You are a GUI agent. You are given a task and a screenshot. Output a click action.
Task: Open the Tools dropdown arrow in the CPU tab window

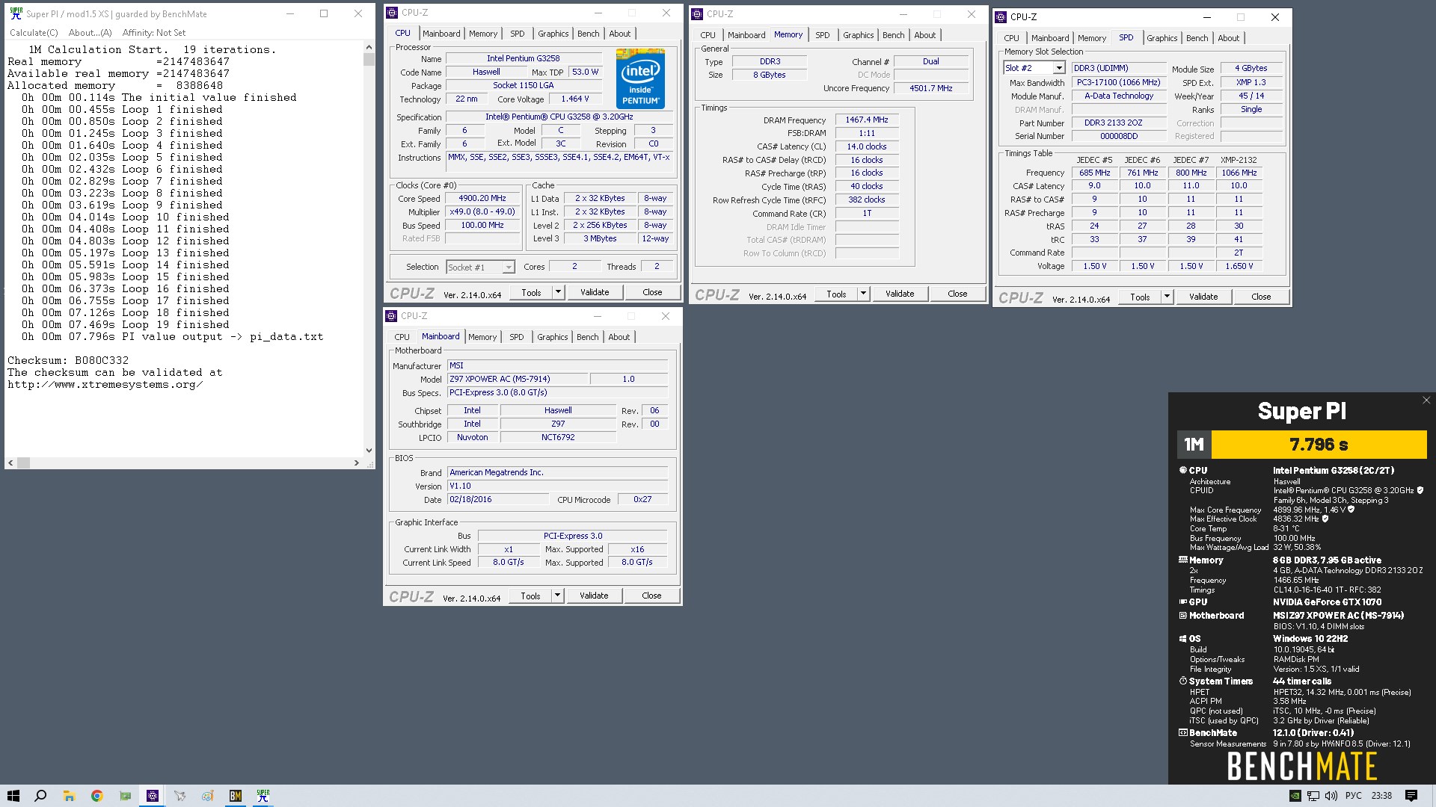pos(558,292)
